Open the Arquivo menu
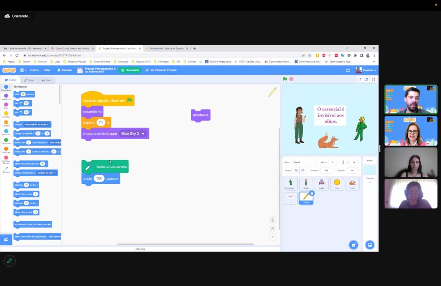This screenshot has width=441, height=286. click(x=34, y=70)
